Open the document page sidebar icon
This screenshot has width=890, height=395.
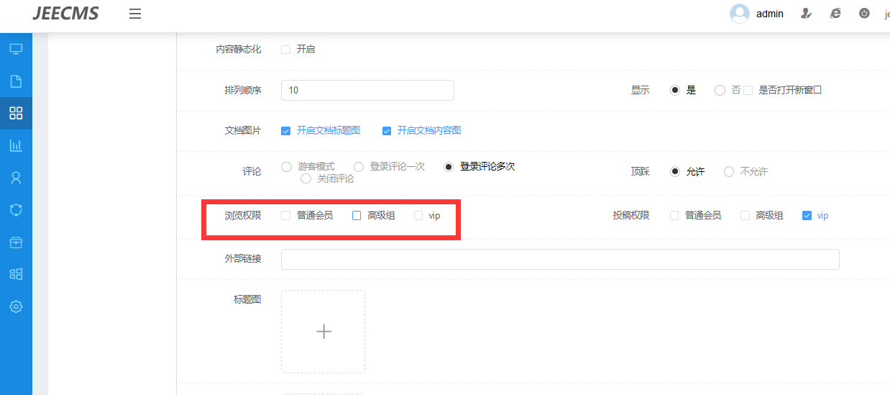click(x=16, y=81)
